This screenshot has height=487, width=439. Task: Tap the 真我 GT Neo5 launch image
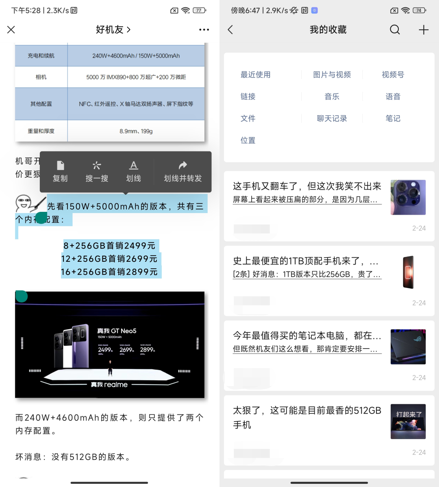110,345
